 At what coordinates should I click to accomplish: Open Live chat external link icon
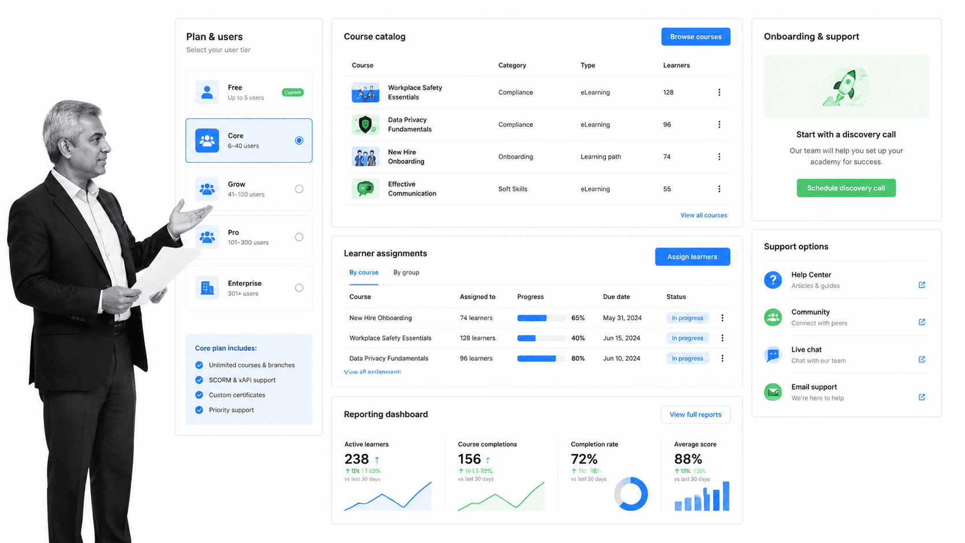click(922, 359)
